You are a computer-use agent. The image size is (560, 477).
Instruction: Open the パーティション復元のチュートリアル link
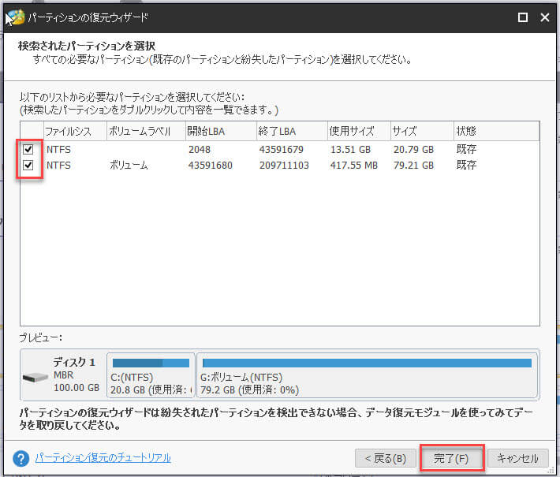coord(103,458)
